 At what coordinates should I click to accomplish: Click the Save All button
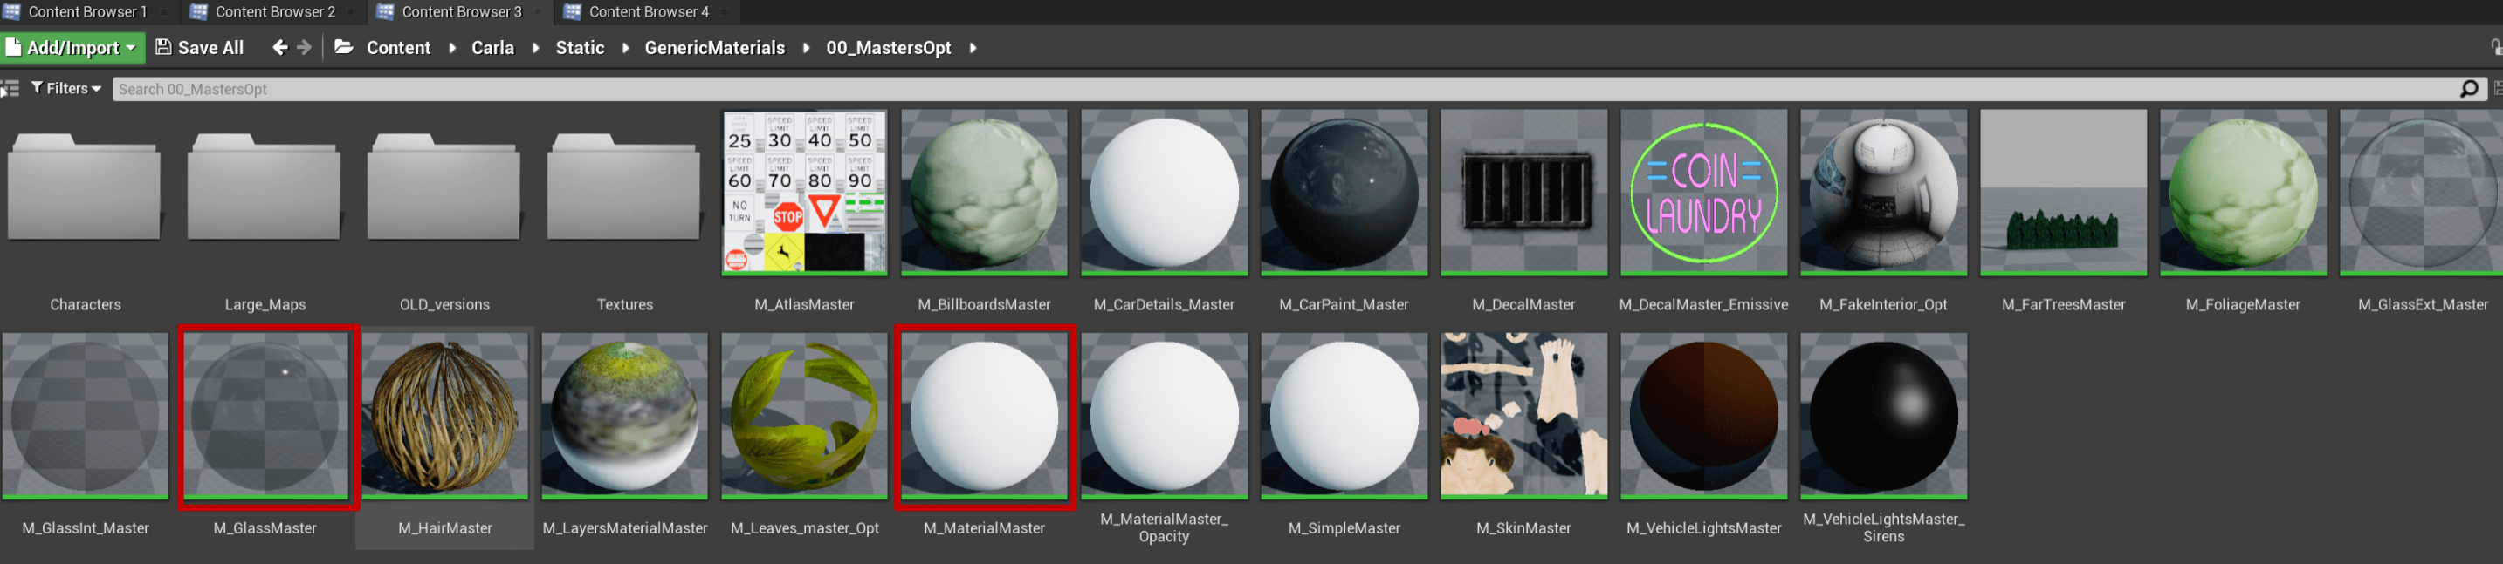[200, 48]
